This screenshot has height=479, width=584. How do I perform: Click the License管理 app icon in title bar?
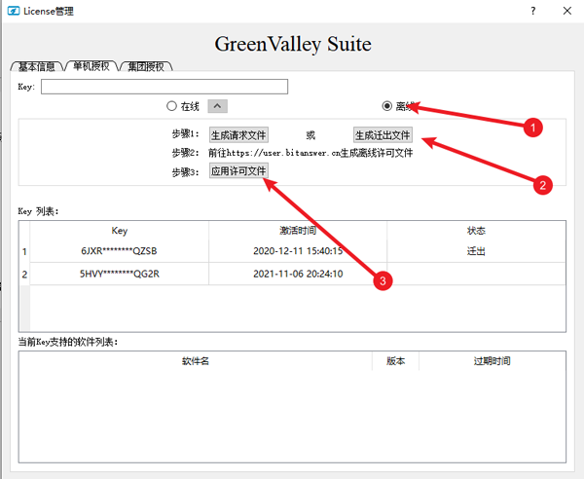(x=14, y=11)
